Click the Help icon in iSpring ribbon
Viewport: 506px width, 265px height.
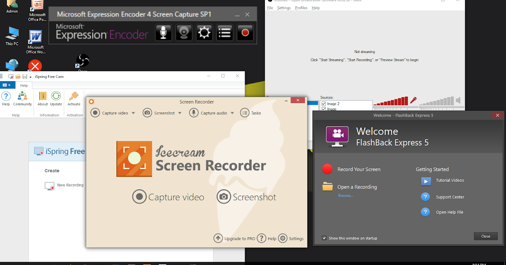6,99
